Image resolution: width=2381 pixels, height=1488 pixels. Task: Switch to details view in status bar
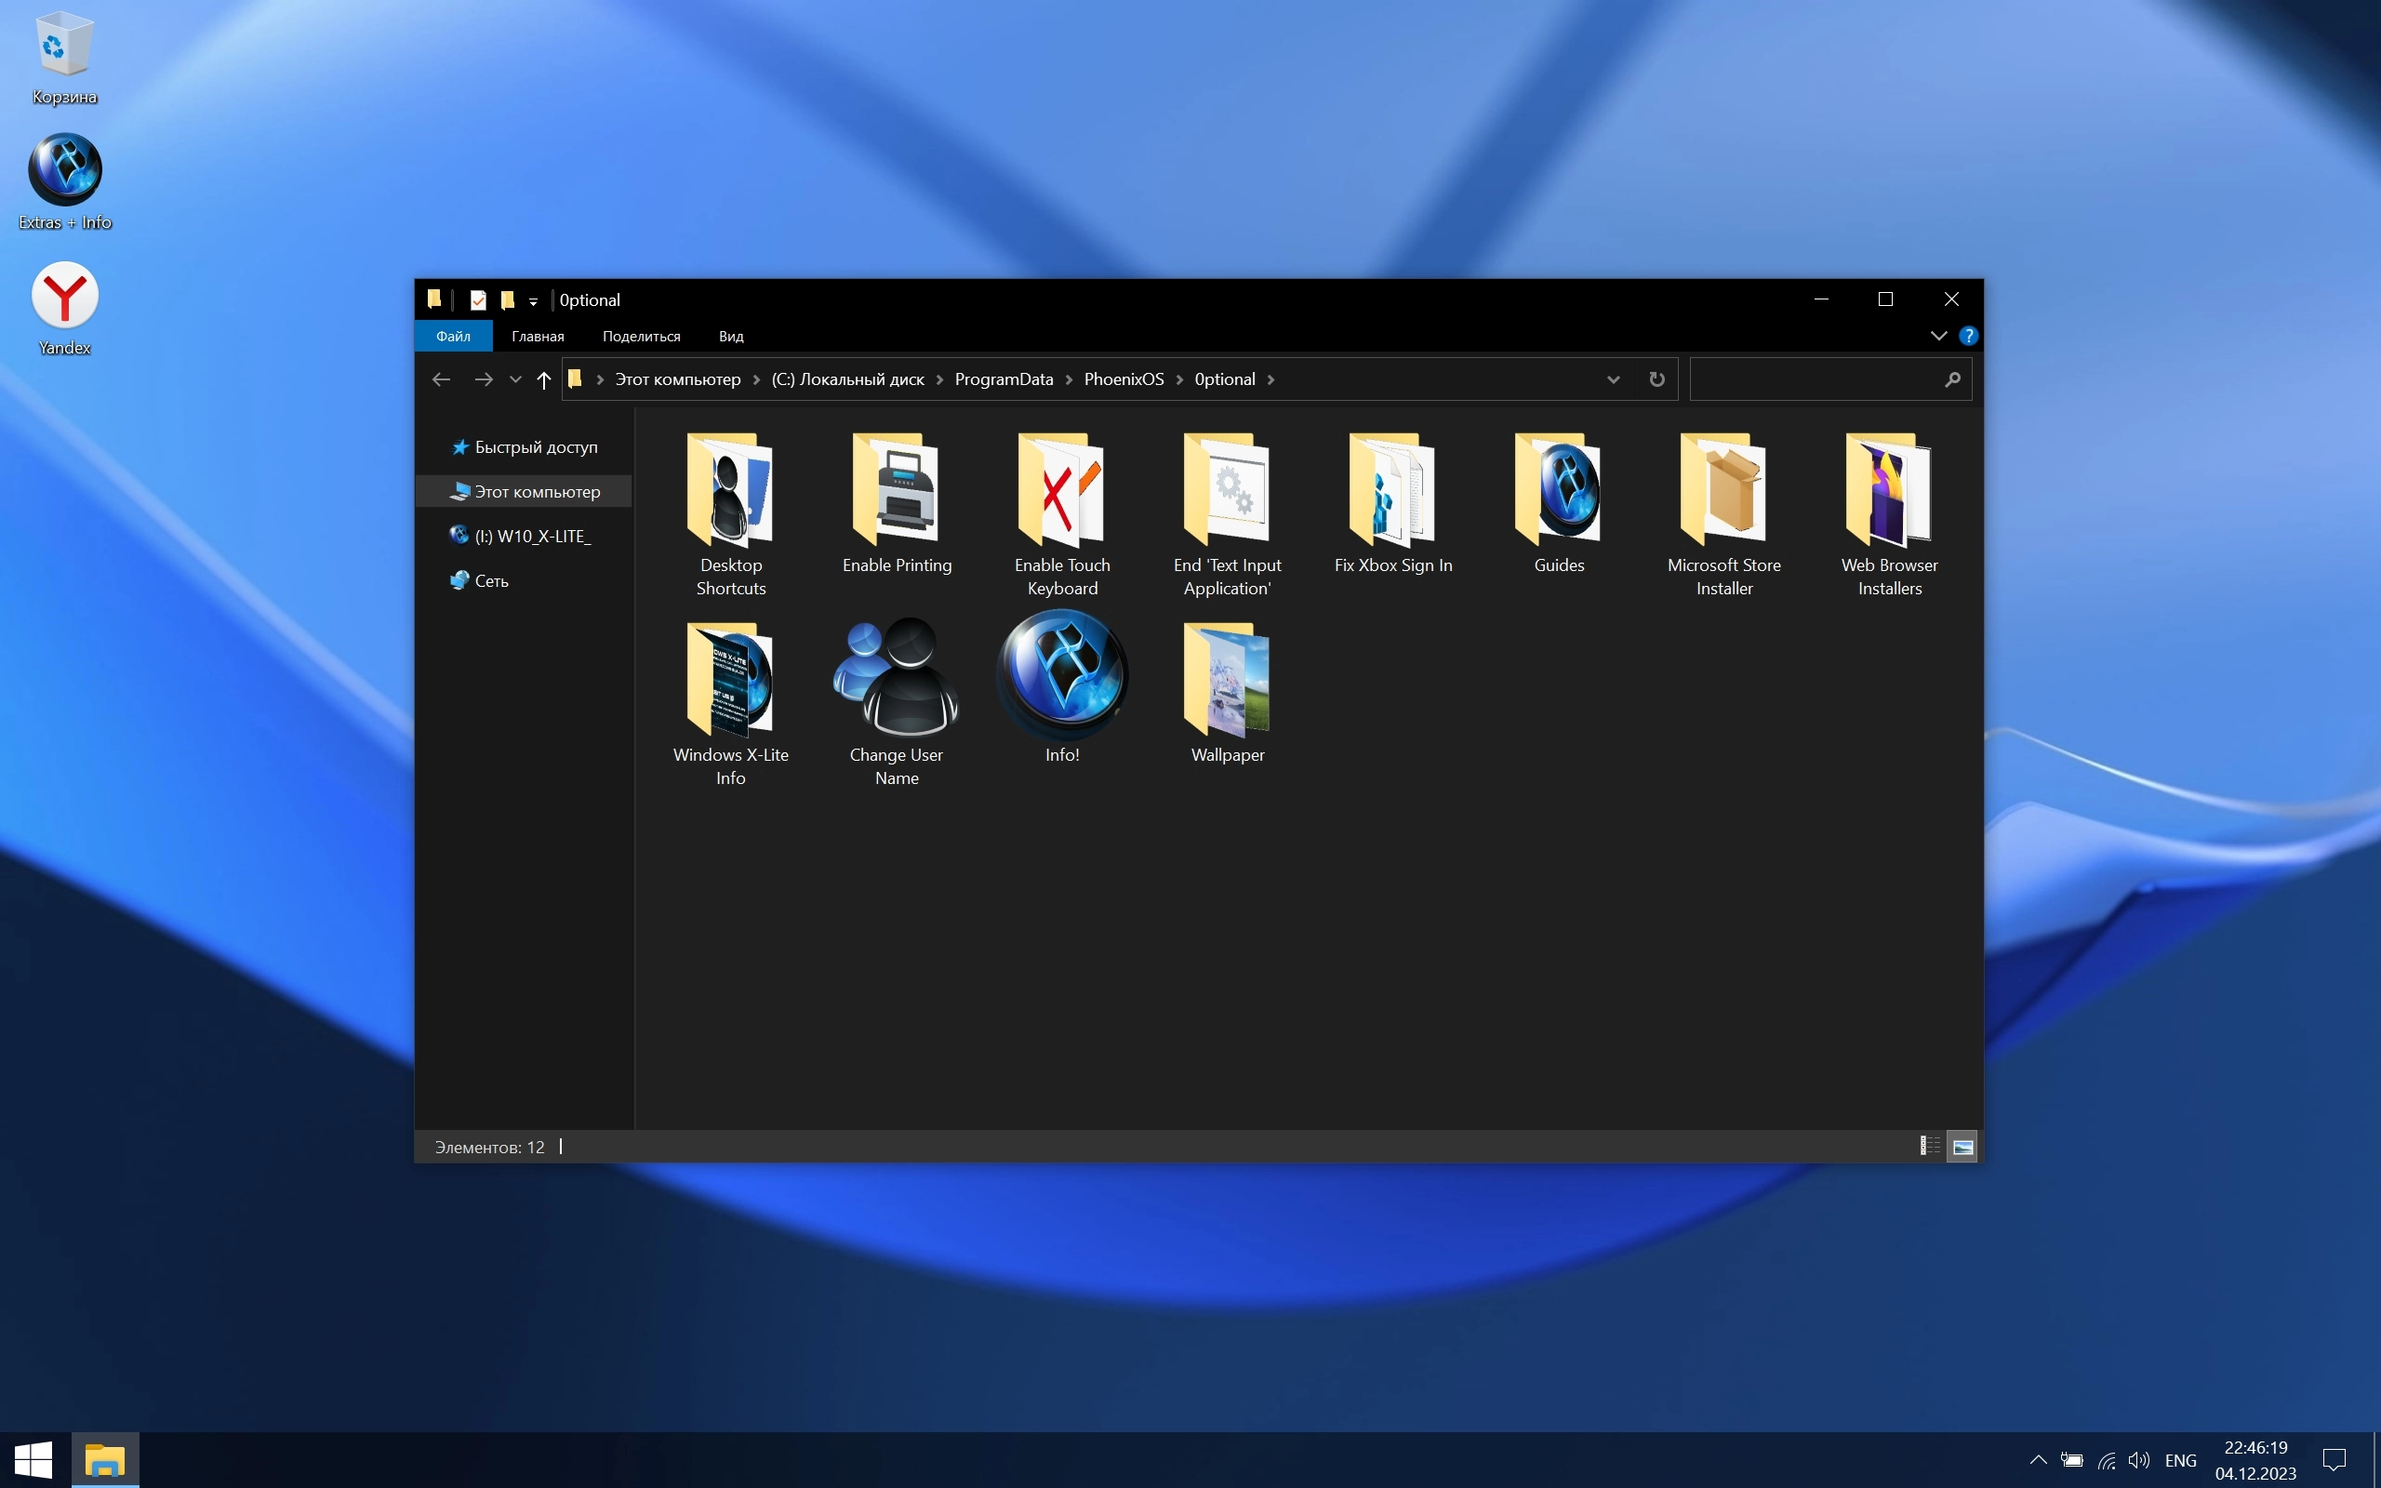pyautogui.click(x=1929, y=1146)
